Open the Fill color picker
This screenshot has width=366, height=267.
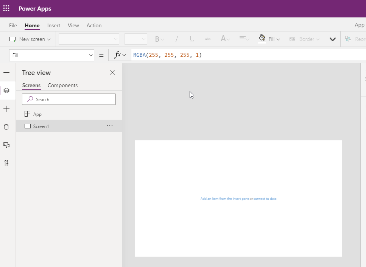tap(269, 39)
